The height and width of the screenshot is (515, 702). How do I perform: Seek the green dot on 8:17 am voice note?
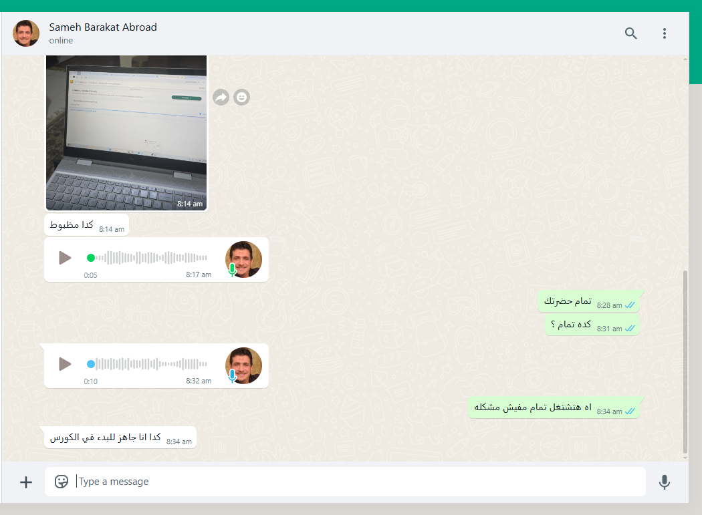click(x=91, y=258)
